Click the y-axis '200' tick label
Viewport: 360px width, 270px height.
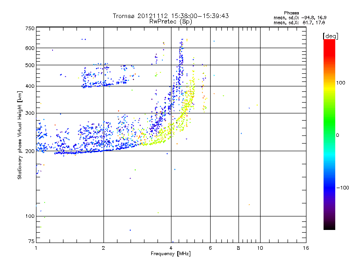30,151
